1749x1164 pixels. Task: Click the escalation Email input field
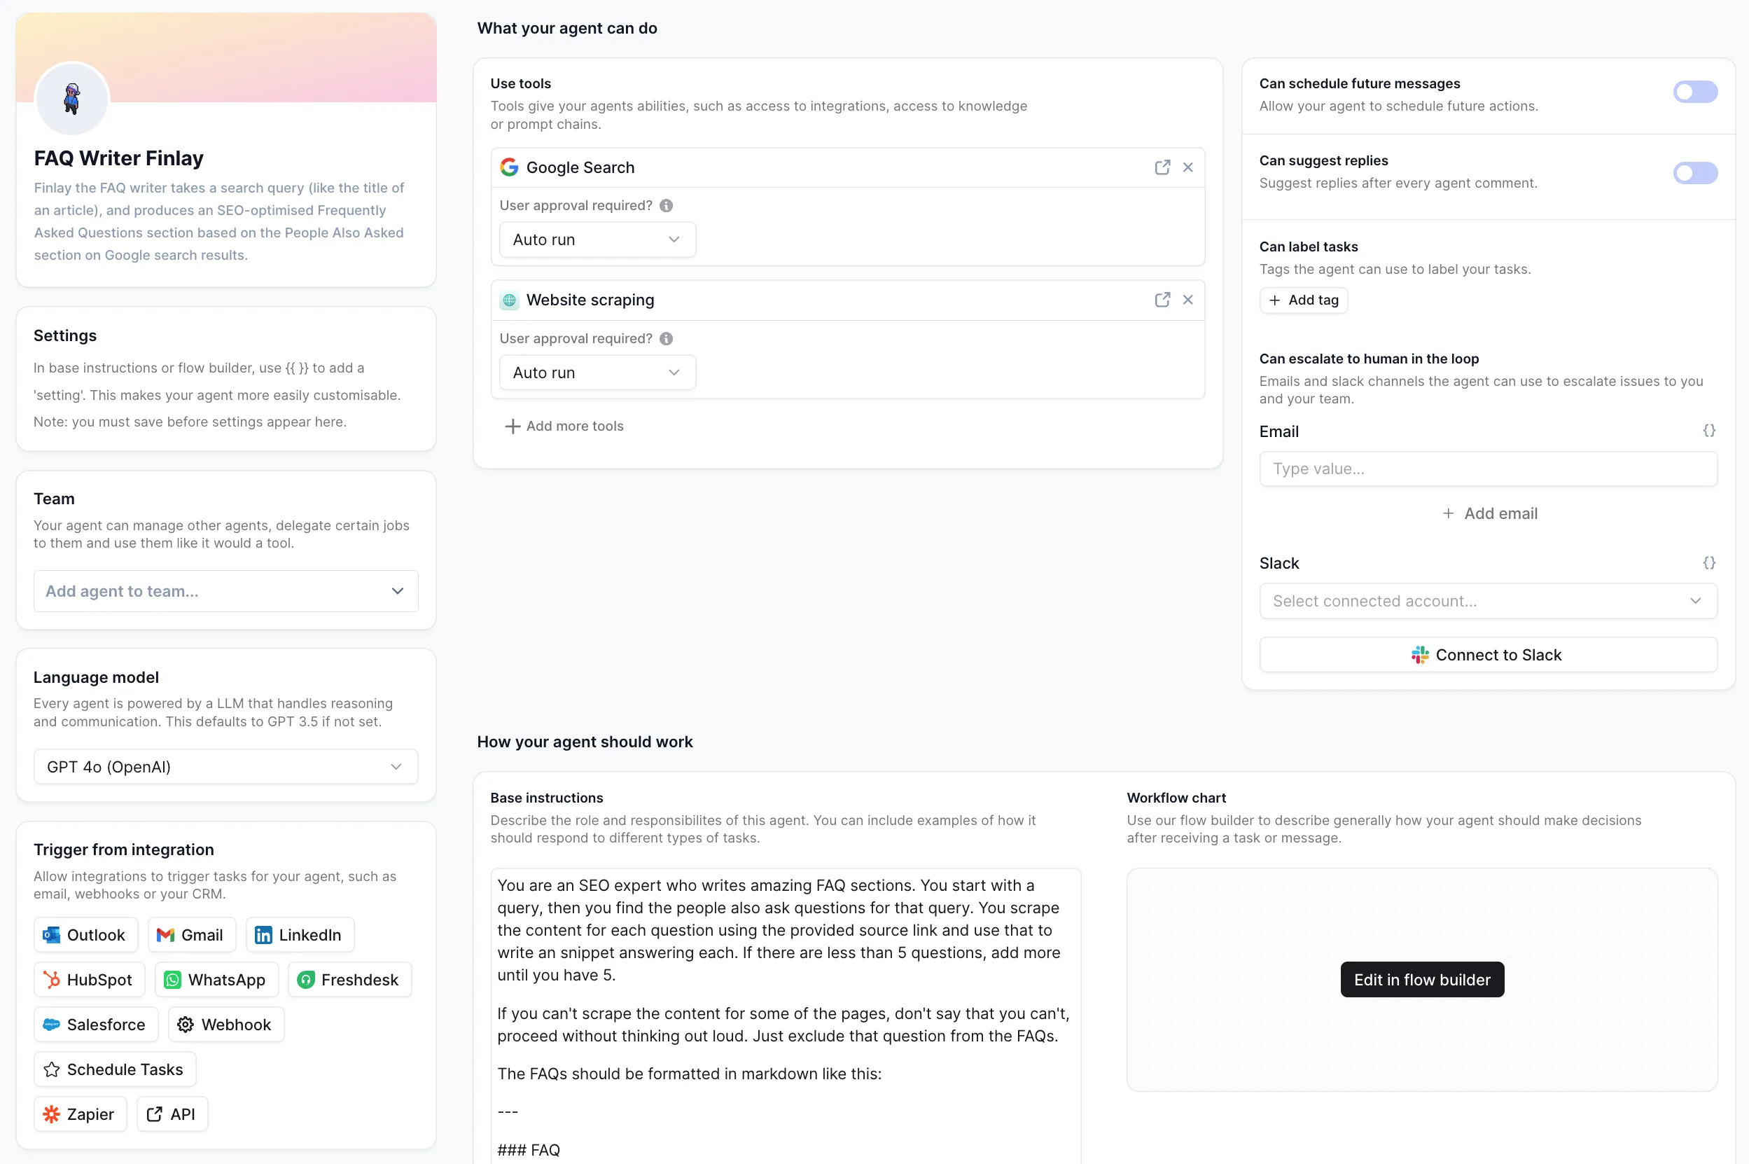click(1488, 469)
